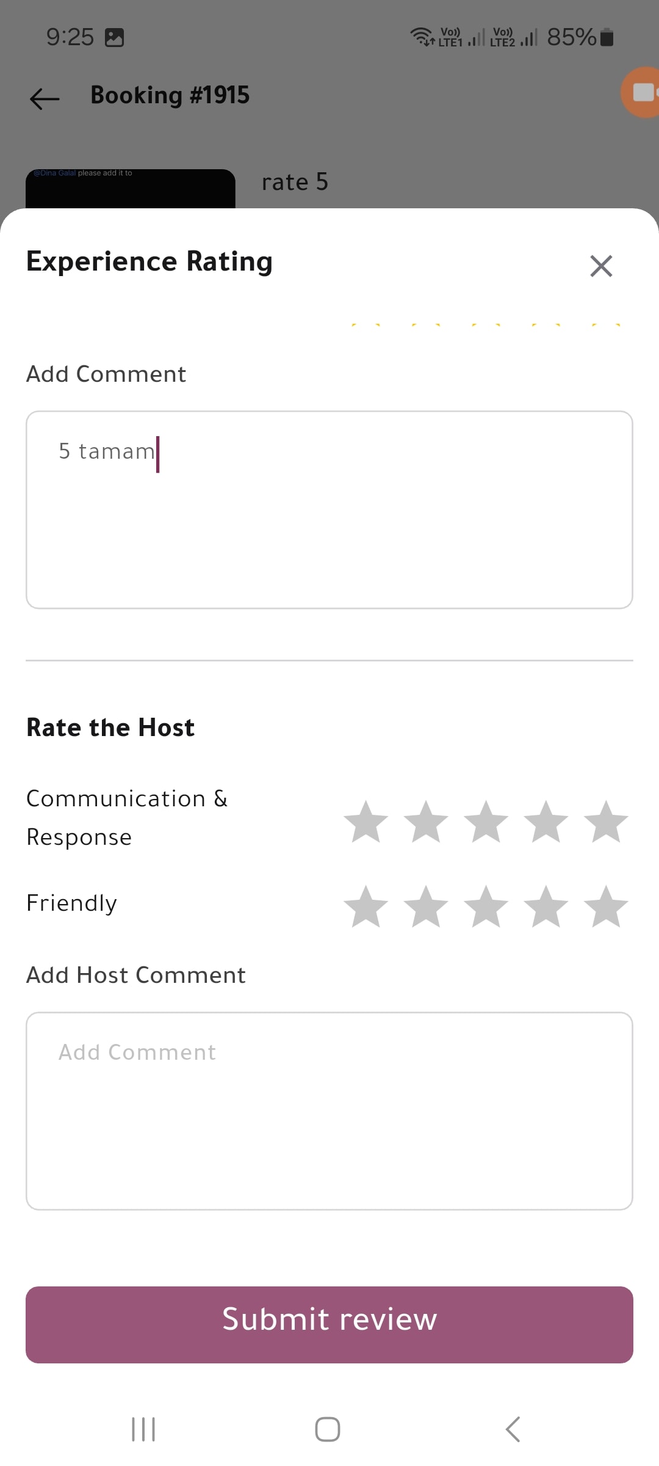Image resolution: width=659 pixels, height=1466 pixels.
Task: Give Communication & Response one star
Action: [366, 822]
